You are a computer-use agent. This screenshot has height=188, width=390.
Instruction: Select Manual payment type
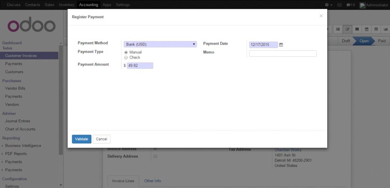click(126, 52)
